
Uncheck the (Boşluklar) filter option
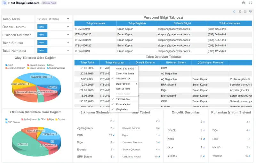pos(124,109)
